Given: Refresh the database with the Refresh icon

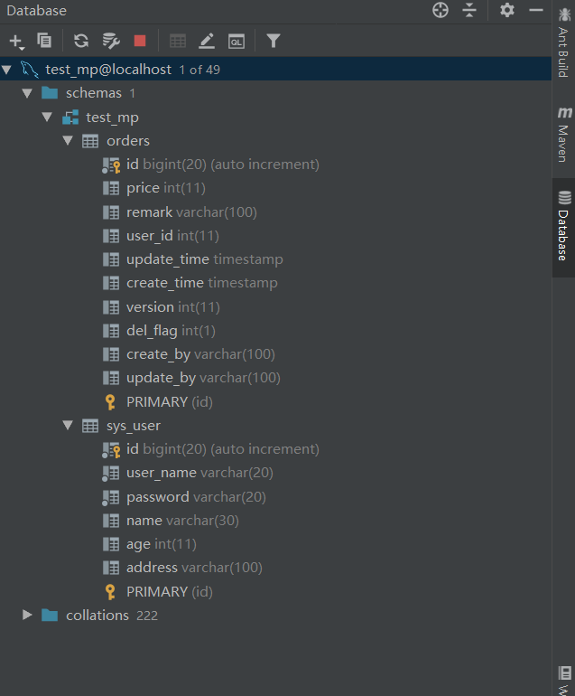Looking at the screenshot, I should 81,41.
